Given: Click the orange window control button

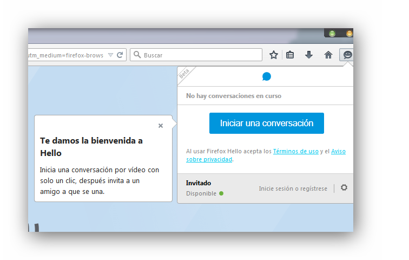Looking at the screenshot, I should click(x=349, y=34).
